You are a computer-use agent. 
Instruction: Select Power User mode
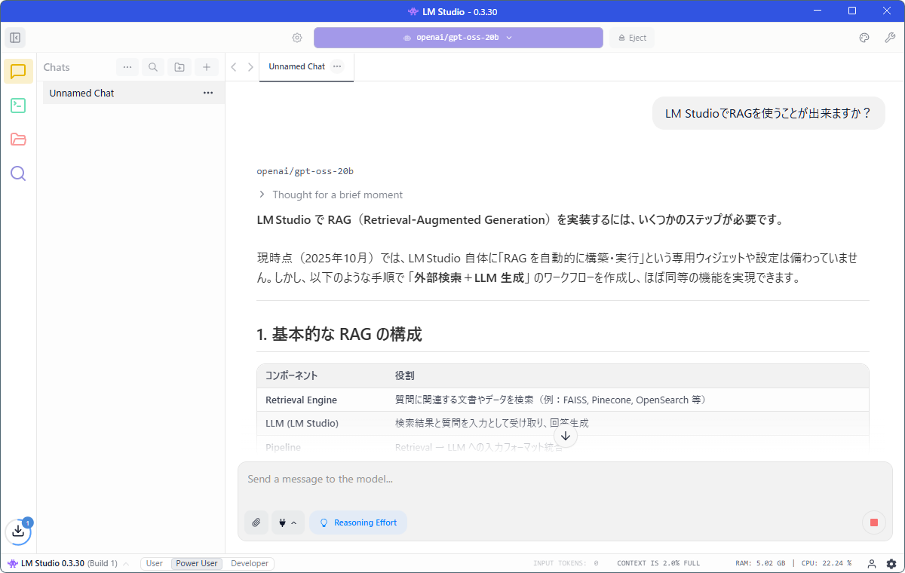[197, 563]
